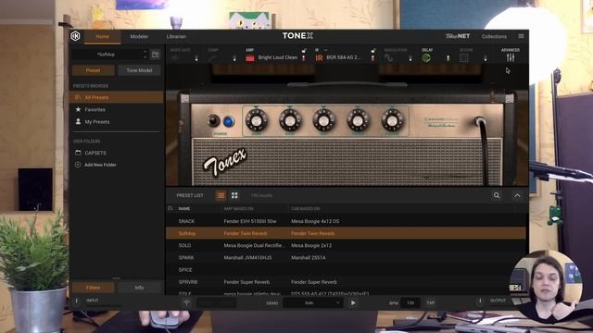Toggle the Delay on/off switch
The image size is (593, 333).
(x=448, y=58)
